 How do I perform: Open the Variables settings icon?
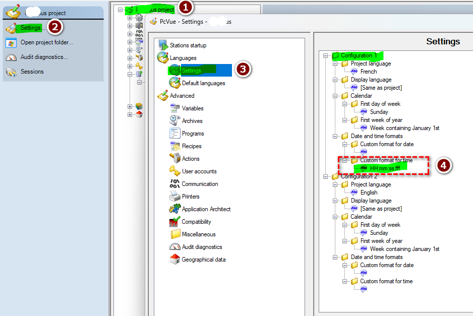pyautogui.click(x=174, y=108)
